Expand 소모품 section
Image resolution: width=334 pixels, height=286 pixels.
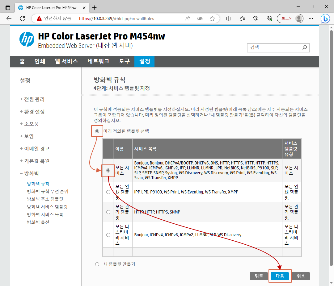click(29, 124)
